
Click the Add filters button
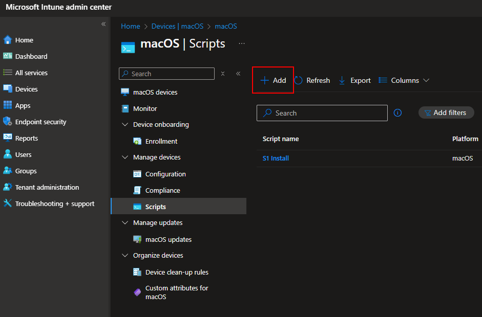(x=446, y=112)
